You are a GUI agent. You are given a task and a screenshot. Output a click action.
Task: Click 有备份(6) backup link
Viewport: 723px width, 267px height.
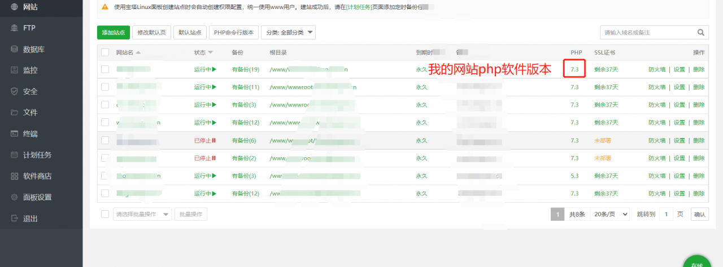point(244,140)
